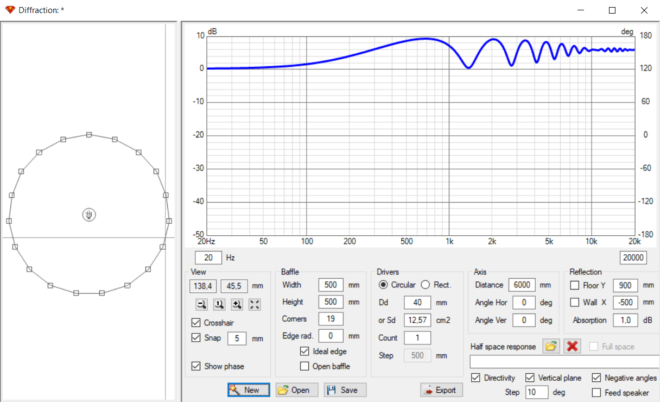The width and height of the screenshot is (660, 402).
Task: Enable Feed speaker checkbox
Action: click(x=596, y=392)
